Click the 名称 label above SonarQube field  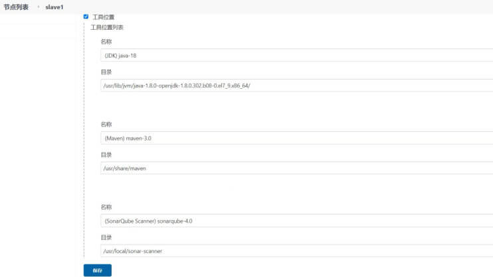pyautogui.click(x=106, y=207)
